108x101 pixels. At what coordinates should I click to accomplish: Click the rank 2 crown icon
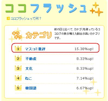18,59
